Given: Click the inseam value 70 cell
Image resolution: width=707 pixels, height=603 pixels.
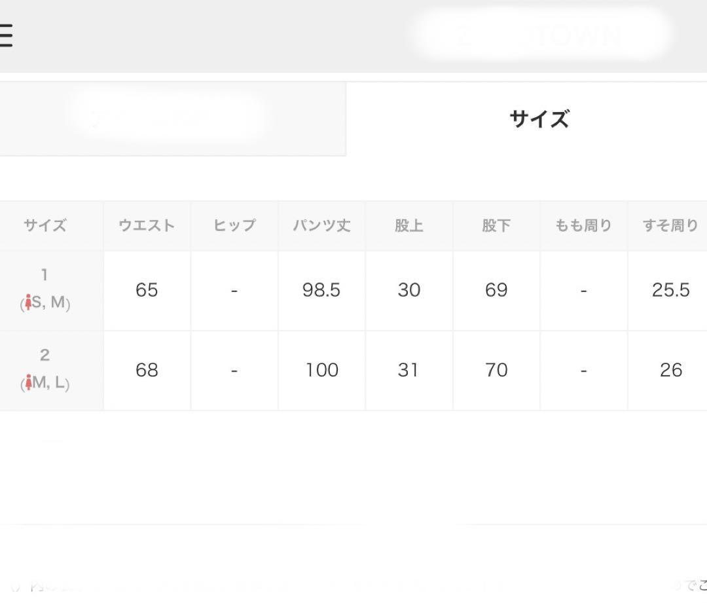Looking at the screenshot, I should (x=496, y=371).
